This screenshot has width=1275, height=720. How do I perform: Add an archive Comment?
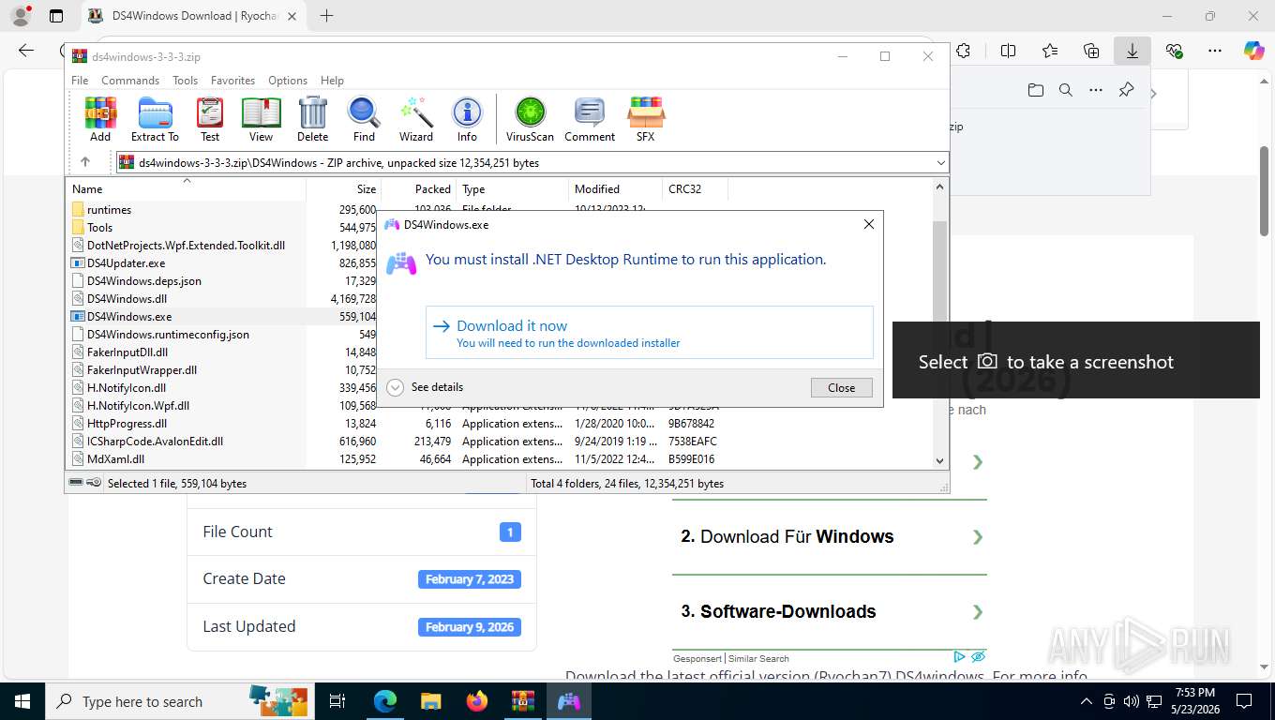point(590,119)
